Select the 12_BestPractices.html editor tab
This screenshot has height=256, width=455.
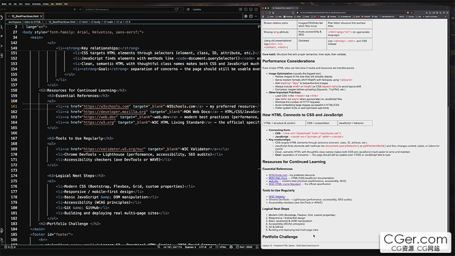(25, 16)
